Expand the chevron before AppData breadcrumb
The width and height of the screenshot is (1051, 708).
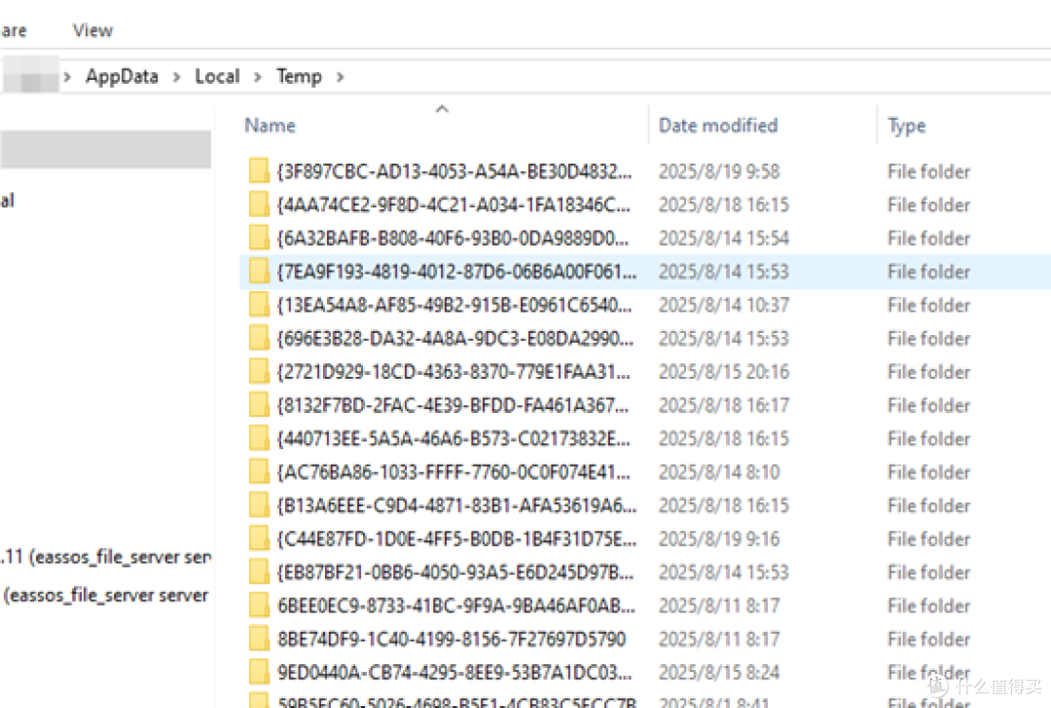coord(67,77)
